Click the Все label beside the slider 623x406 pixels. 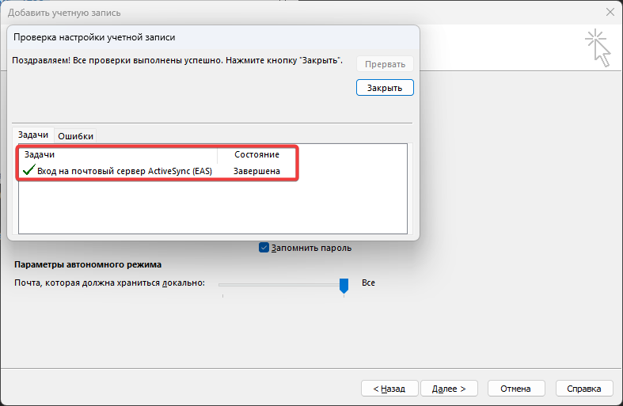[368, 283]
